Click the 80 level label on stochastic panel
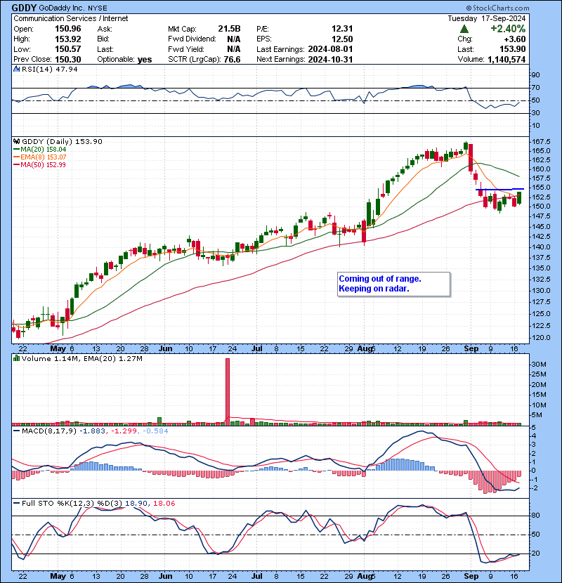Screen dimensions: 562x583 (535, 516)
